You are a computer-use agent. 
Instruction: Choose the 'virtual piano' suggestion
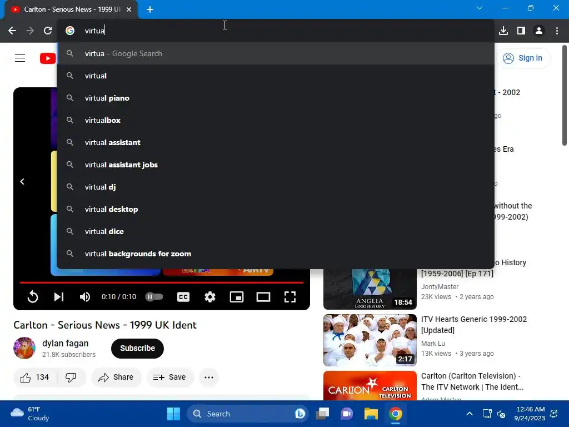pyautogui.click(x=276, y=98)
